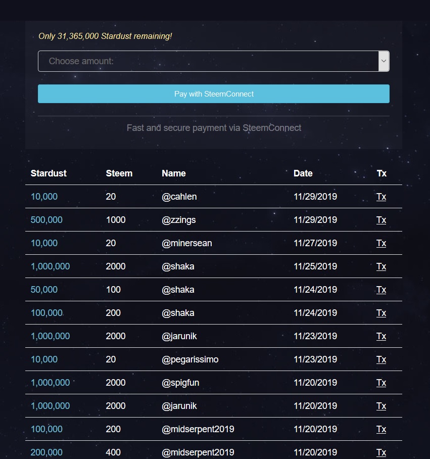Screen dimensions: 430x459
Task: Open the Choose amount dropdown arrow
Action: 384,61
